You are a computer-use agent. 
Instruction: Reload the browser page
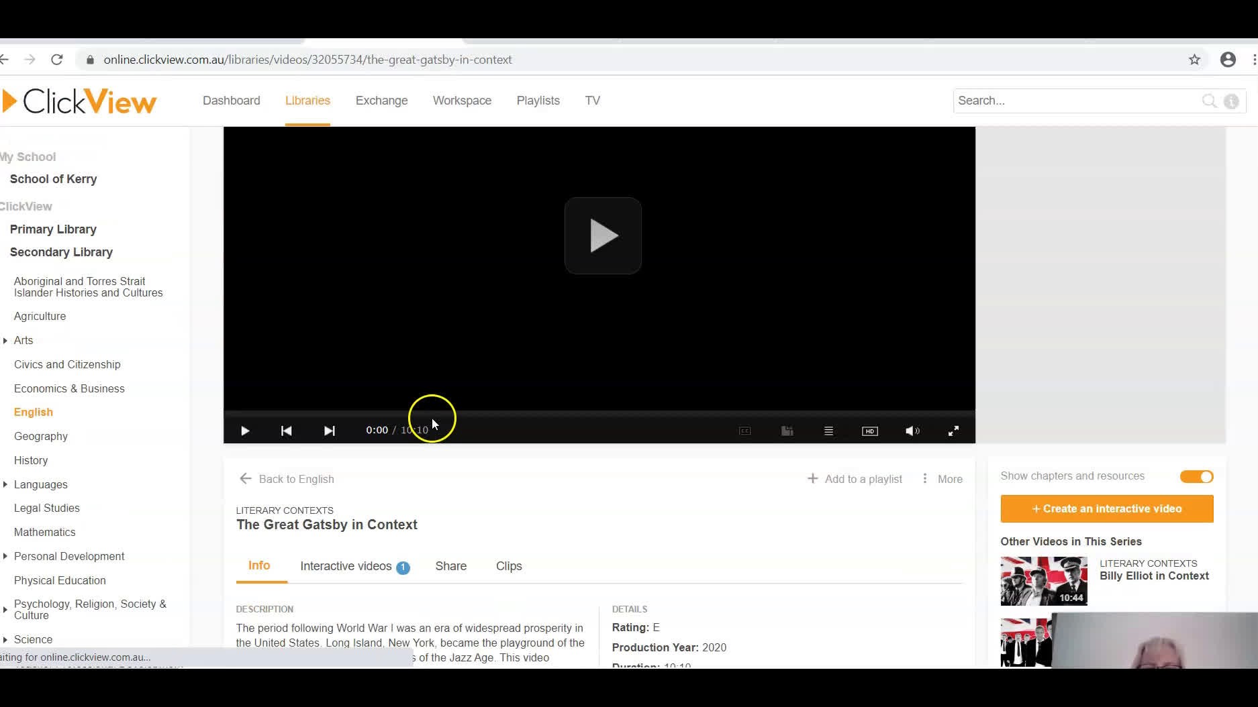[x=57, y=60]
